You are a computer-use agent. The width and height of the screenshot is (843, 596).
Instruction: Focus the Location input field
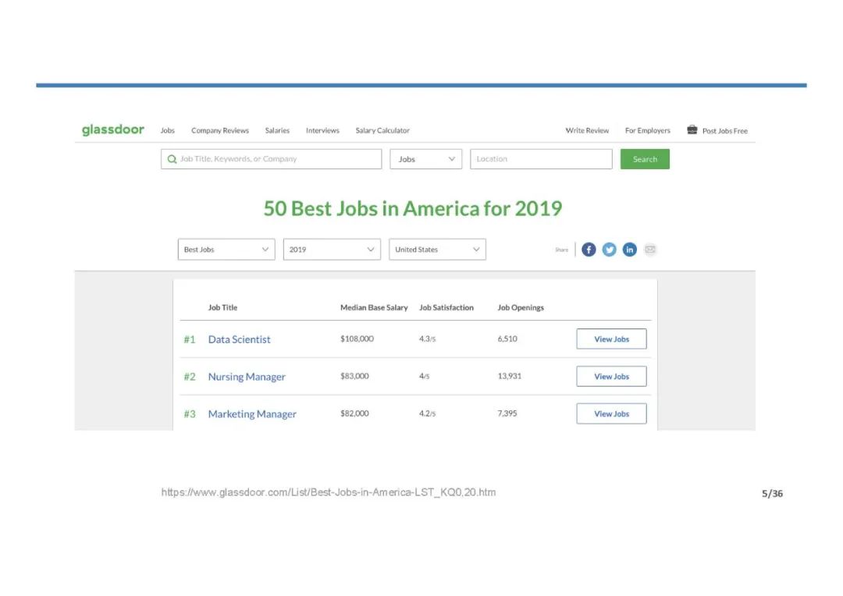click(x=541, y=159)
